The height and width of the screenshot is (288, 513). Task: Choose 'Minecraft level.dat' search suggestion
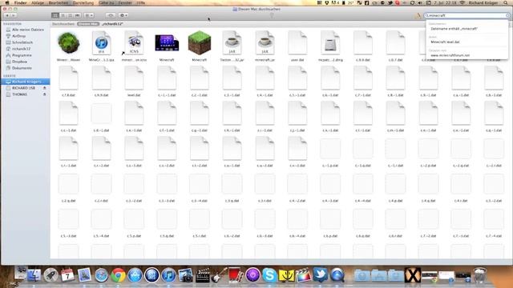click(445, 42)
